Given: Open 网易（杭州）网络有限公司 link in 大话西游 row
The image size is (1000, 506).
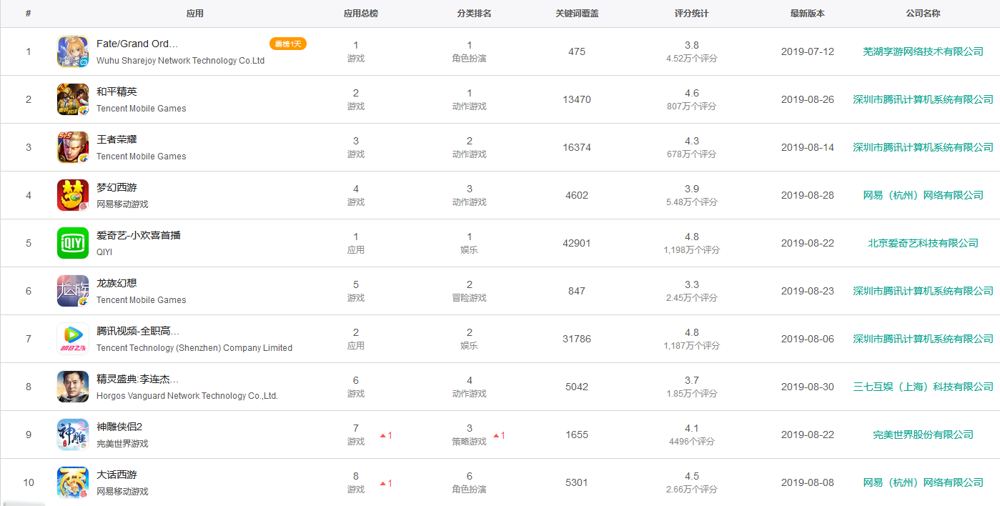Looking at the screenshot, I should coord(924,482).
